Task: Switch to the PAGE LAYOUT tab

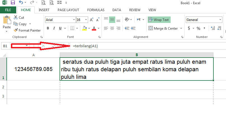Action: click(68, 10)
